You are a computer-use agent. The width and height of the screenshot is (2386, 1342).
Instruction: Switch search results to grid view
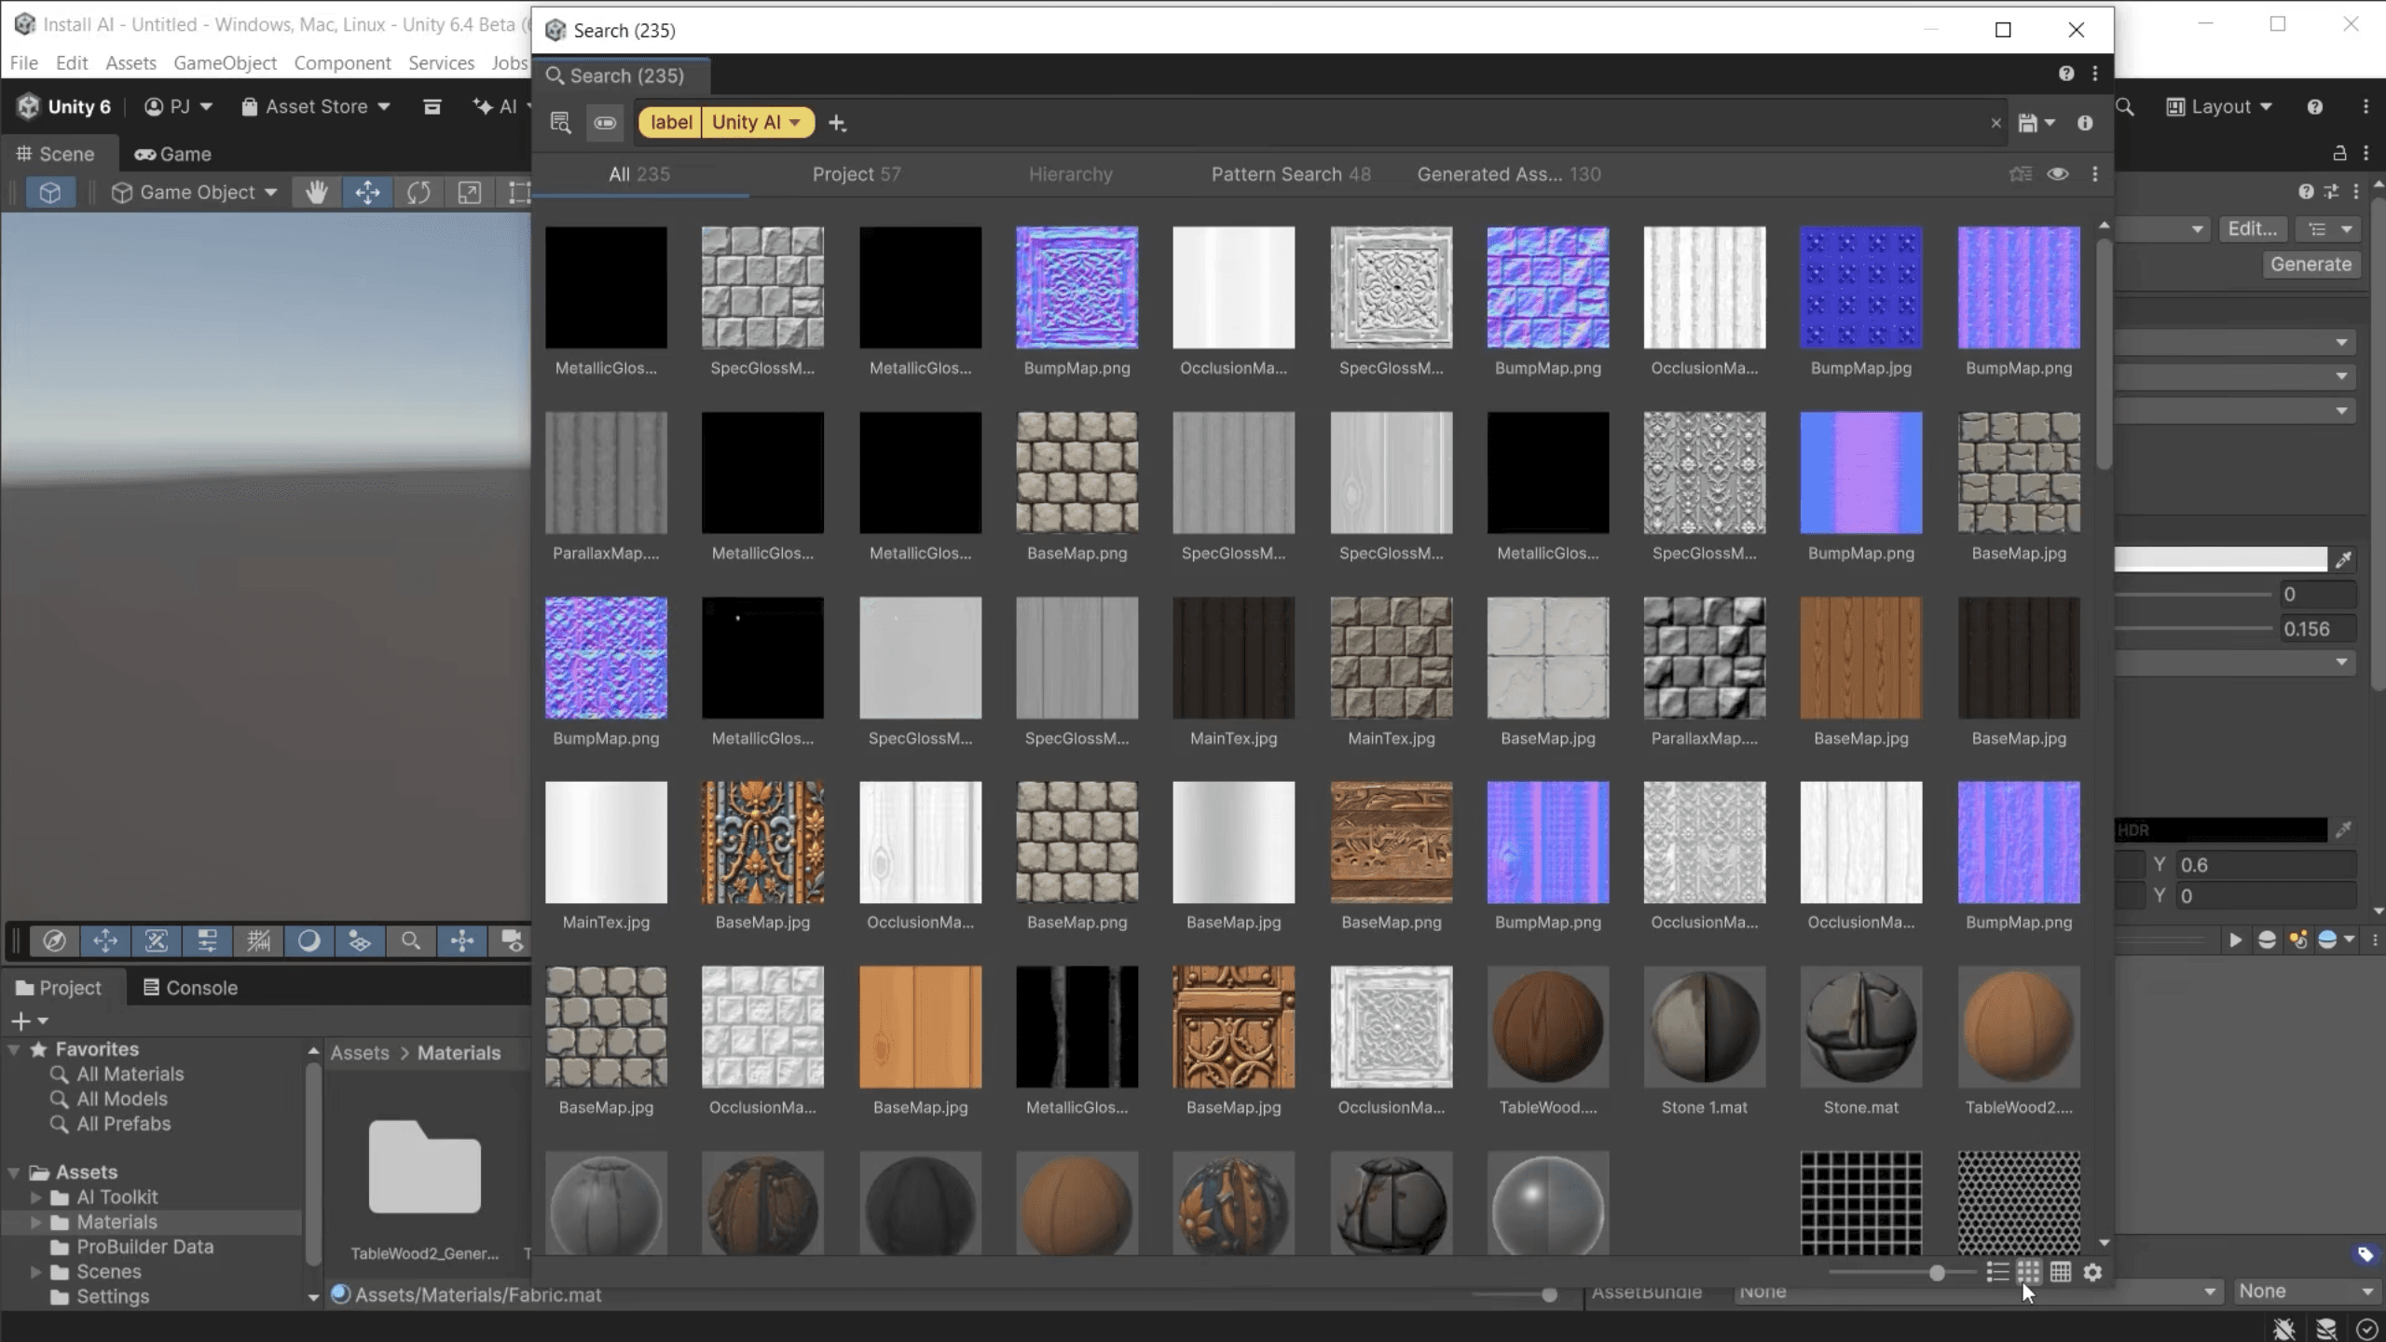point(2029,1272)
